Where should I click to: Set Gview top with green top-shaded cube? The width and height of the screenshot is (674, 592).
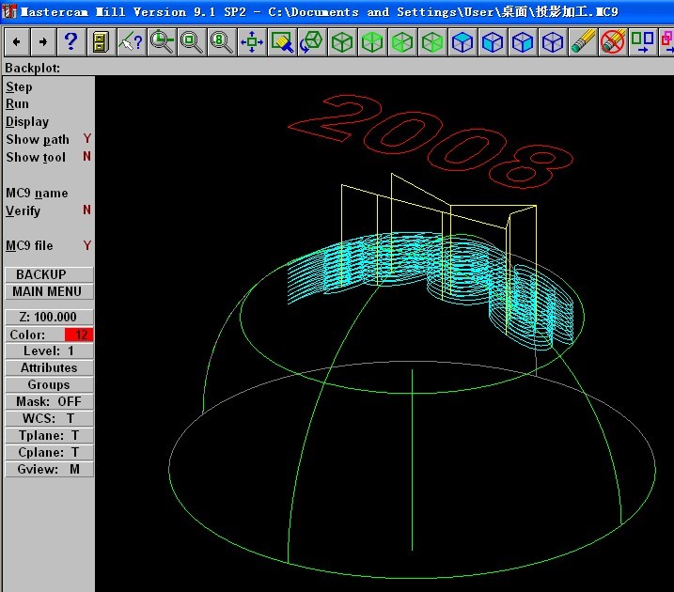tap(372, 41)
